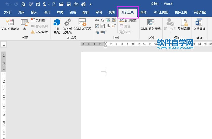The height and width of the screenshot is (139, 212).
Task: Insert building block gallery content control
Action: [x=114, y=20]
